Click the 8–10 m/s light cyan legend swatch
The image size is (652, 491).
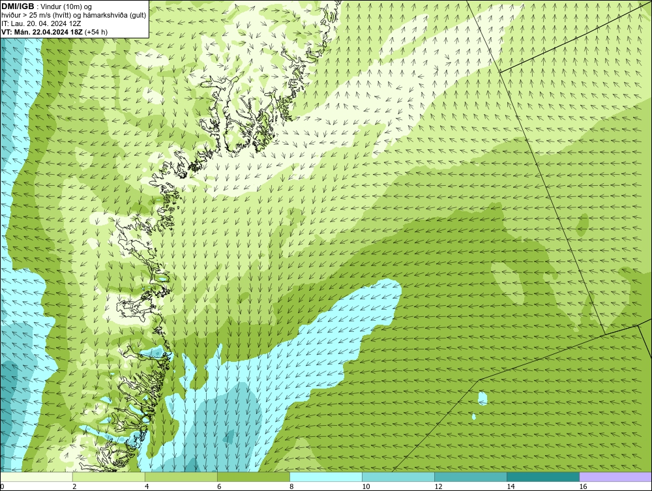tap(325, 477)
